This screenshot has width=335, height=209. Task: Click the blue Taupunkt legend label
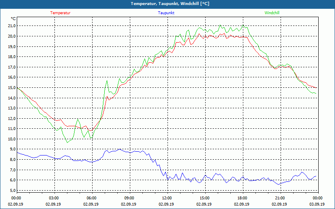pos(166,13)
